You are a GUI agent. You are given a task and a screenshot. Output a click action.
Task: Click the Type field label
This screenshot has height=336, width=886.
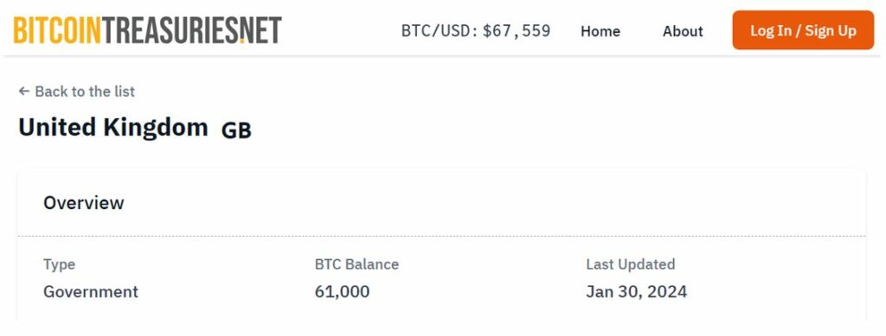(60, 264)
